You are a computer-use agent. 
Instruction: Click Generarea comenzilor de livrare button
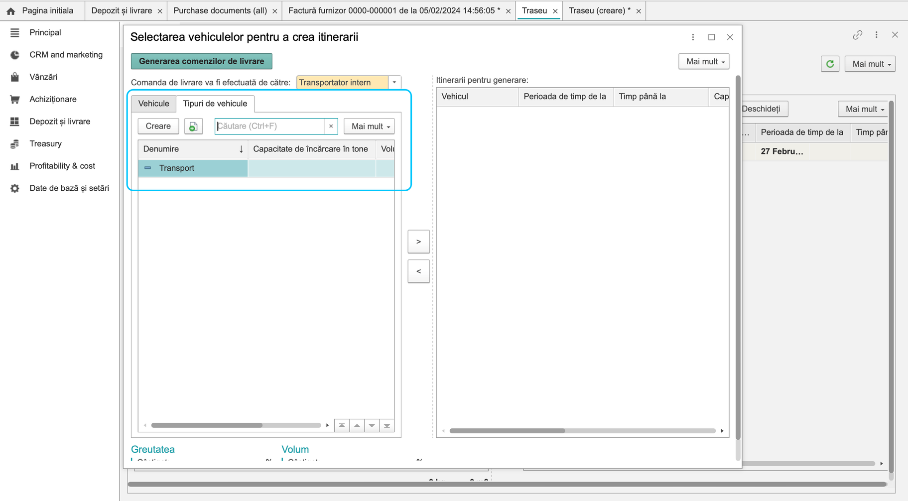[x=202, y=61]
